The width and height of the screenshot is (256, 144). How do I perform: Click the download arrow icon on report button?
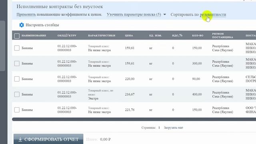[x=20, y=140]
